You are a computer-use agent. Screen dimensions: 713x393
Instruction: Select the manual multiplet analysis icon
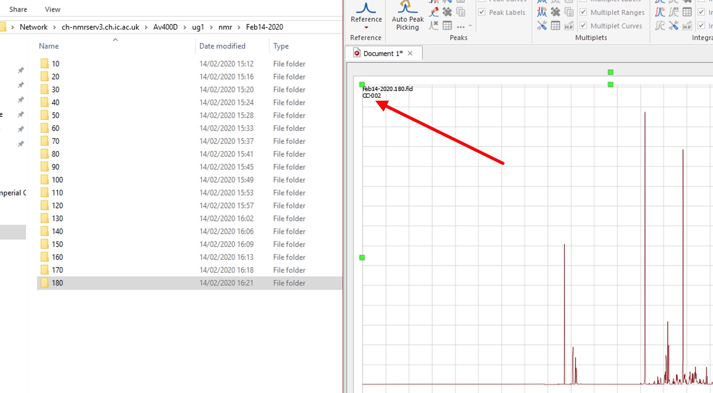click(542, 12)
